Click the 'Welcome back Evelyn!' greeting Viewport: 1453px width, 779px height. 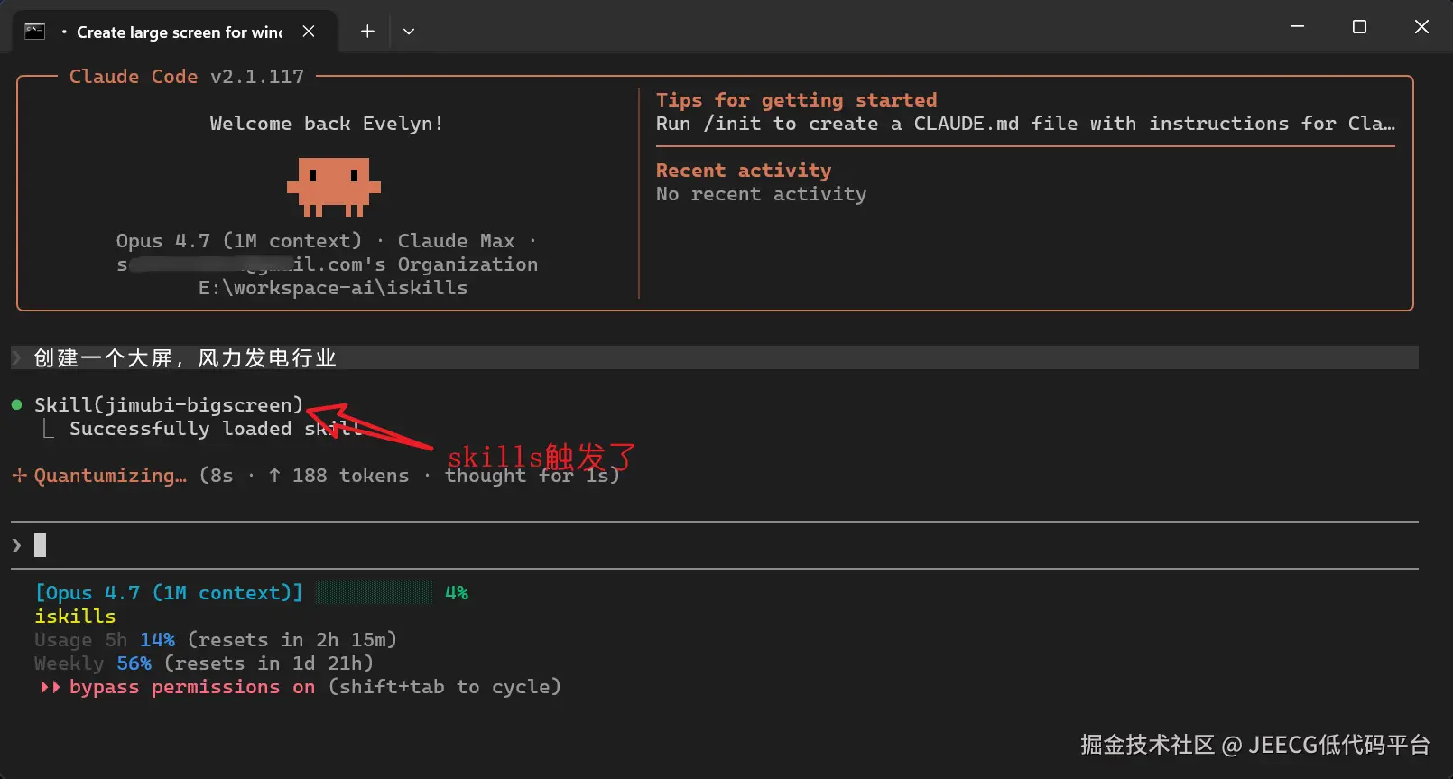pos(327,124)
